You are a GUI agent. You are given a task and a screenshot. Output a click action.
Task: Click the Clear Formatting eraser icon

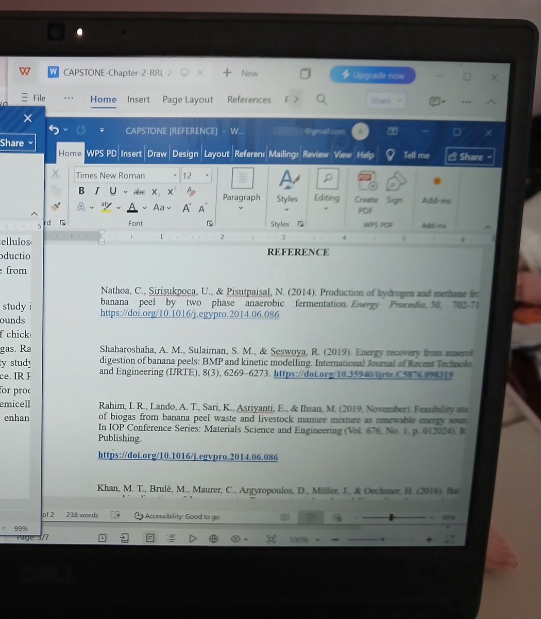pos(191,191)
